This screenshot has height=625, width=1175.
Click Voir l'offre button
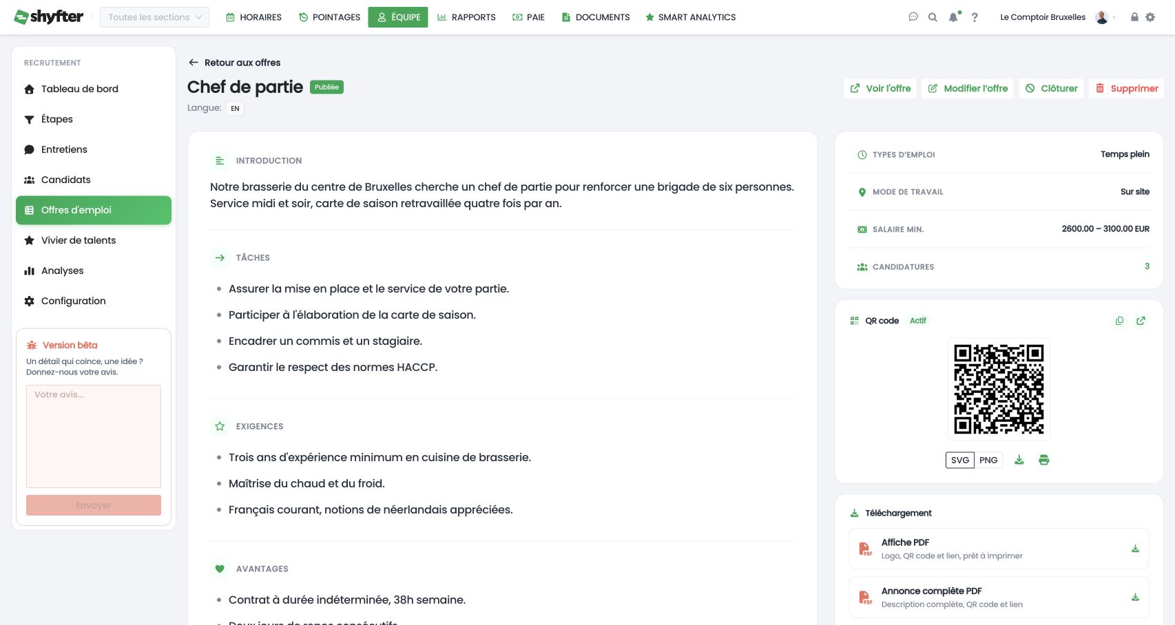[x=880, y=88]
